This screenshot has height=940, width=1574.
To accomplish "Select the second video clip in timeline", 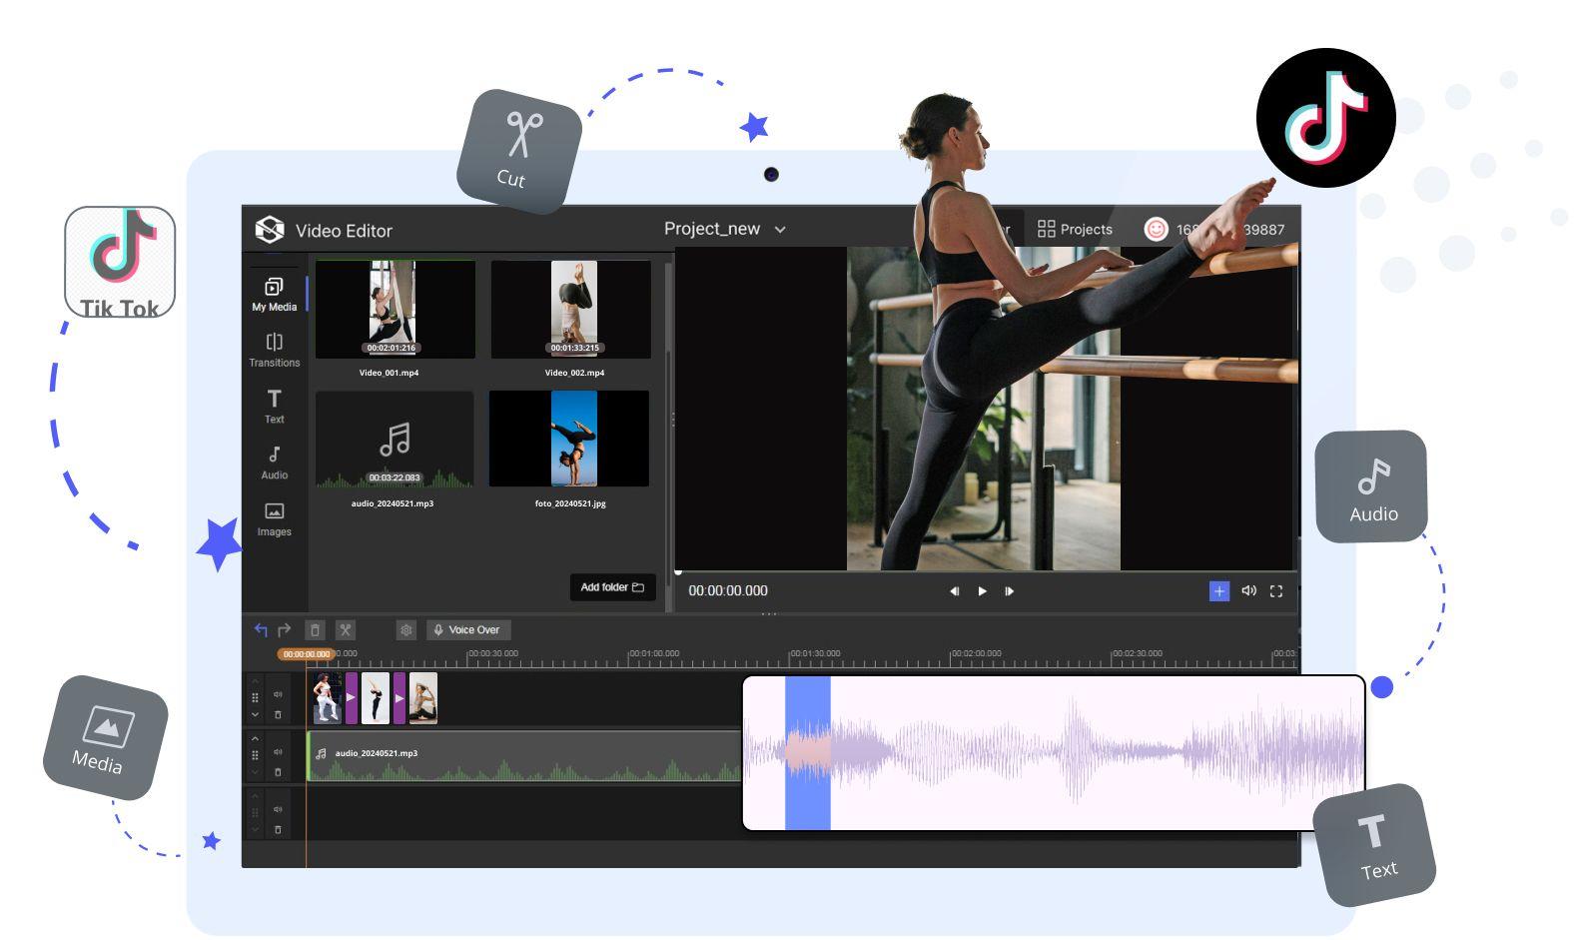I will [x=375, y=697].
